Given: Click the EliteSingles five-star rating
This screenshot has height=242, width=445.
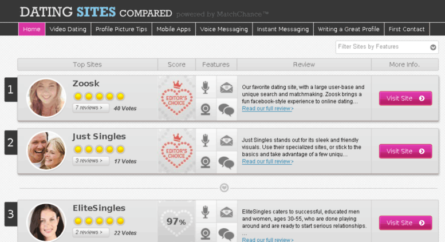Looking at the screenshot, I should point(99,221).
